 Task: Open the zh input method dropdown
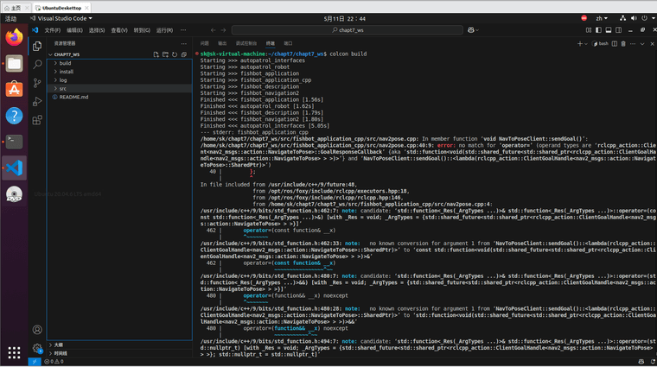(x=602, y=18)
